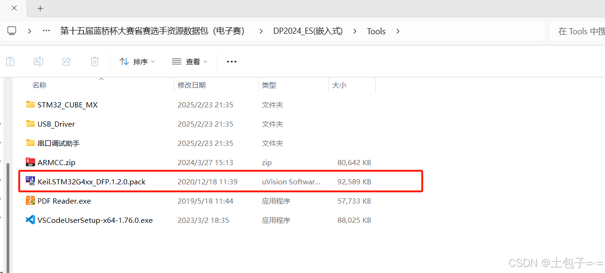Go to 第十五届蓝桥杯大赛省赛选手资源数据包 breadcrumb
This screenshot has height=273, width=605.
153,31
